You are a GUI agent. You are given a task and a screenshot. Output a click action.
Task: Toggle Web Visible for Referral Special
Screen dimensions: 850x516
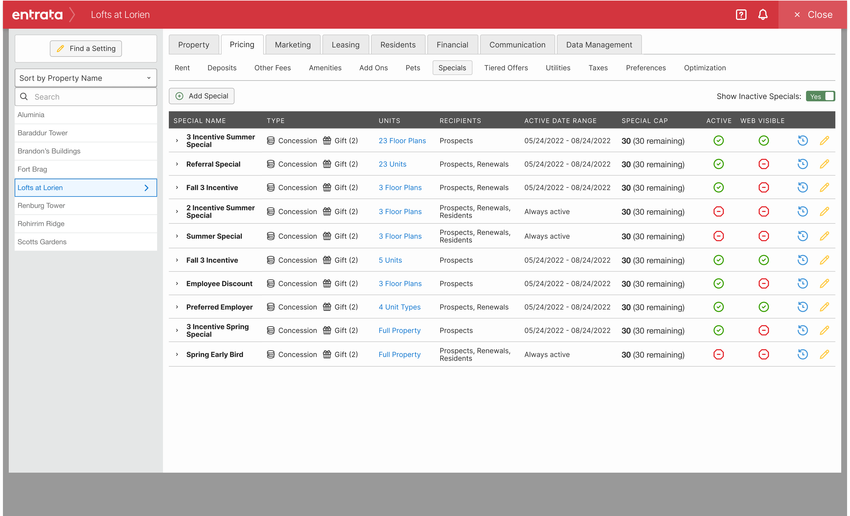(764, 164)
